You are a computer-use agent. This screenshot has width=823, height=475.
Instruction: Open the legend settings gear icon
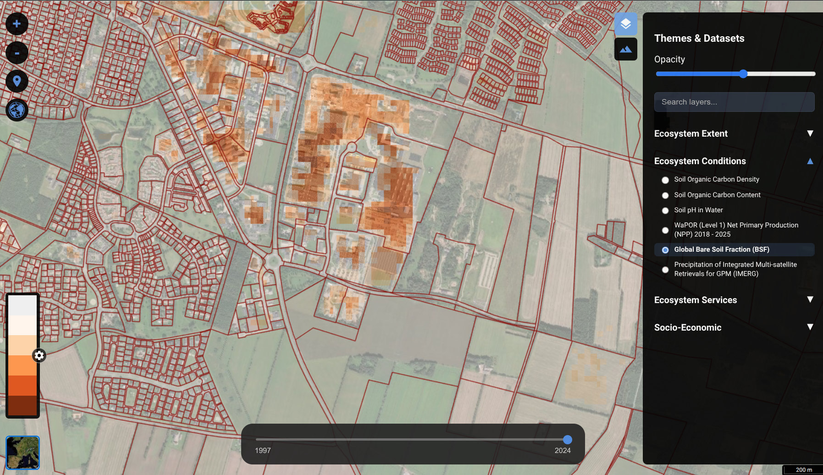click(39, 355)
